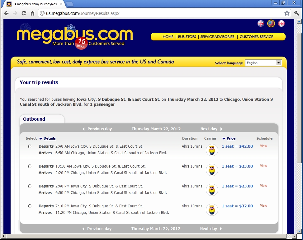The image size is (303, 240).
Task: Choose the US flag site
Action: point(271,24)
